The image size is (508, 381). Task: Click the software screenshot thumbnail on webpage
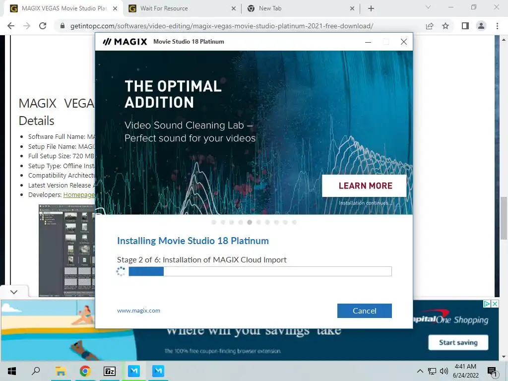[67, 251]
